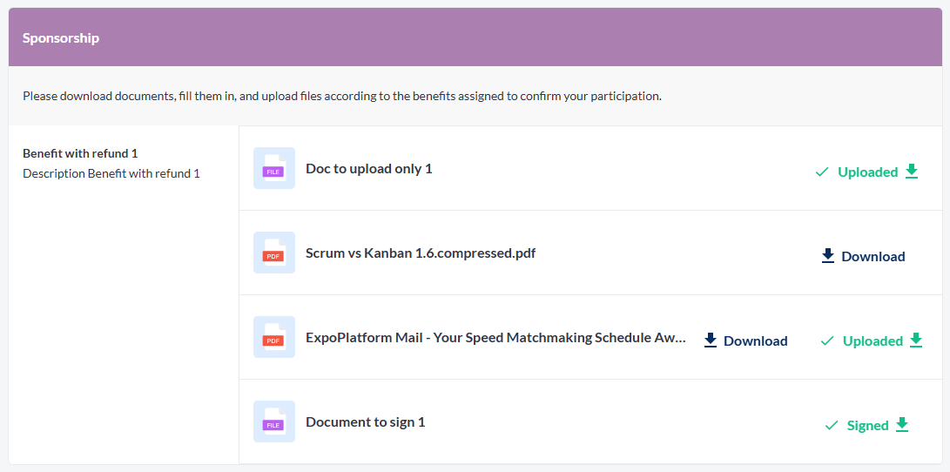Click the Benefit with refund 1 heading
950x472 pixels.
(x=80, y=153)
